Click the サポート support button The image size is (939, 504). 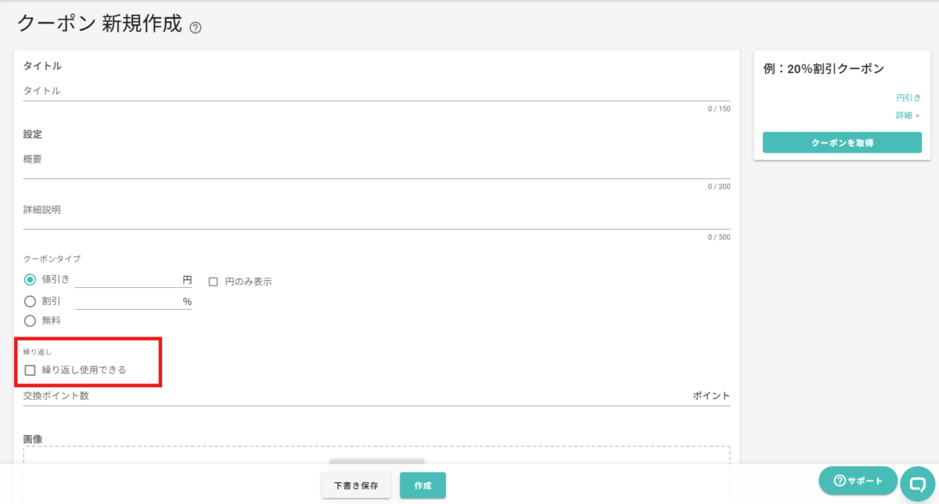(x=858, y=481)
